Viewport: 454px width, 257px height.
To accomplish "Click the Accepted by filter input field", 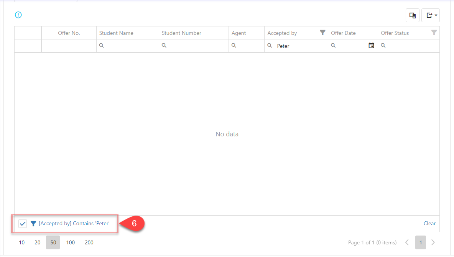I will pyautogui.click(x=299, y=46).
